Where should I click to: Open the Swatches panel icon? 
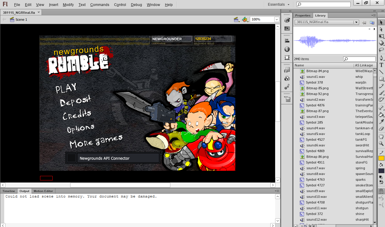[287, 29]
